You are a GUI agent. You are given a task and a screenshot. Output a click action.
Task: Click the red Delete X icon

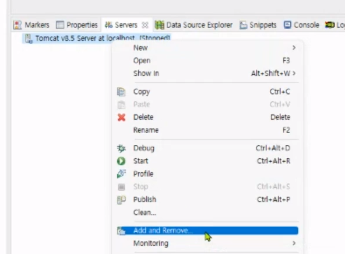coord(121,117)
